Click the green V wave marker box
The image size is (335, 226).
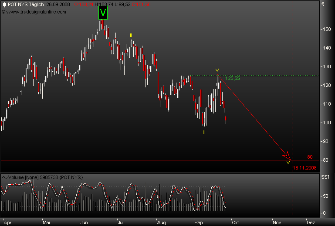pos(103,13)
